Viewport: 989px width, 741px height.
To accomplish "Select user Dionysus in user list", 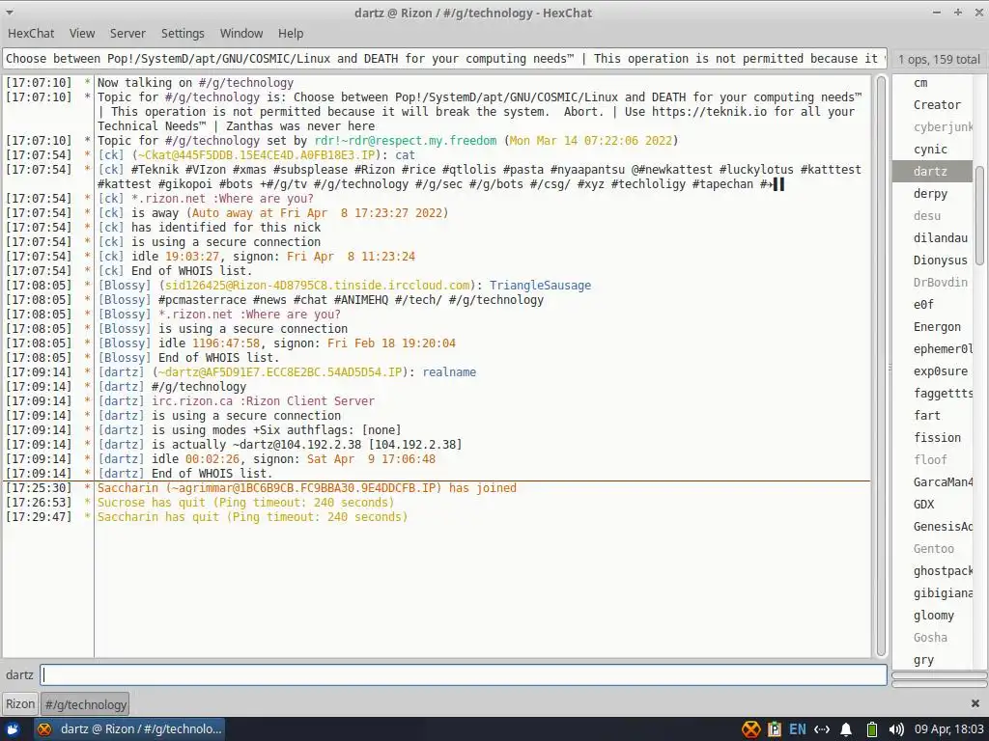I will click(x=940, y=261).
